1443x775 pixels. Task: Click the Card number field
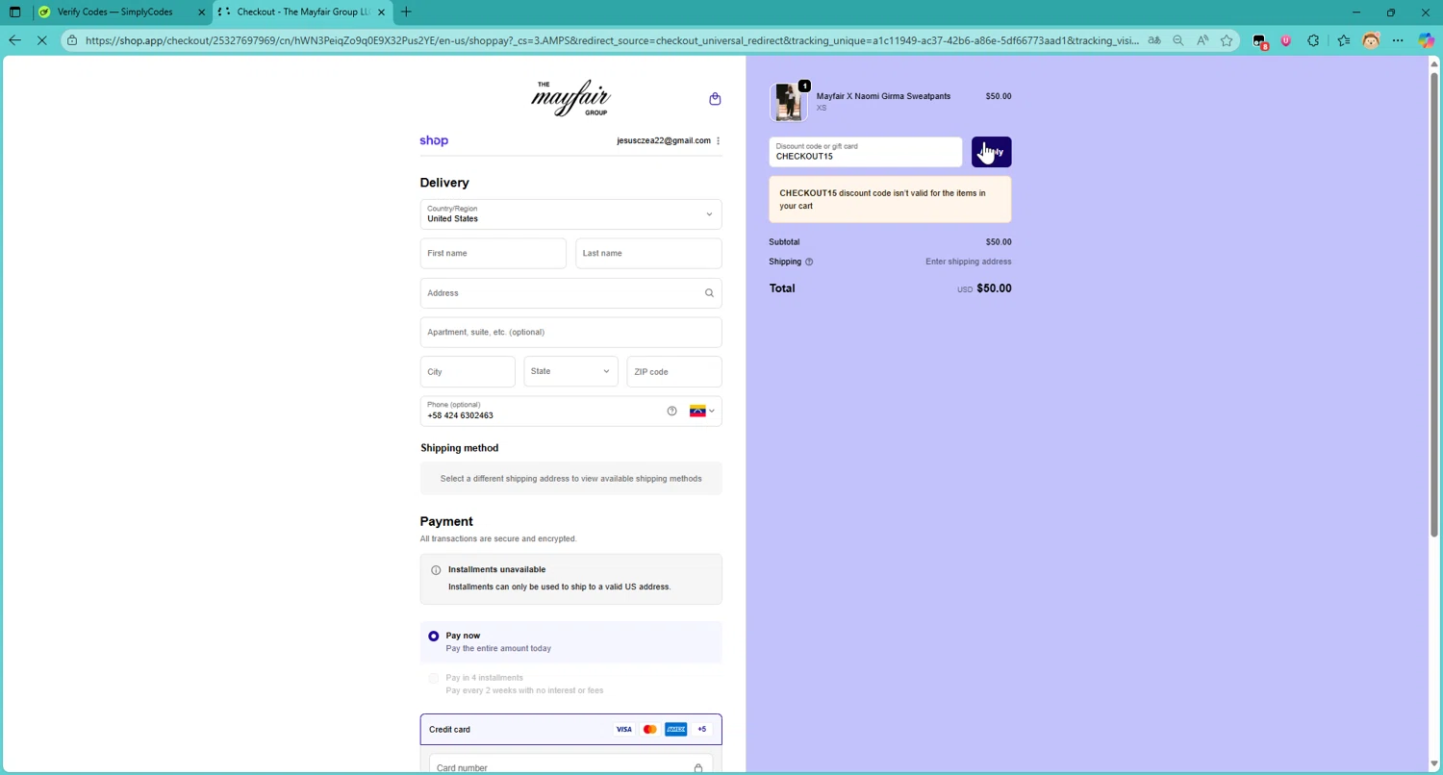[570, 765]
